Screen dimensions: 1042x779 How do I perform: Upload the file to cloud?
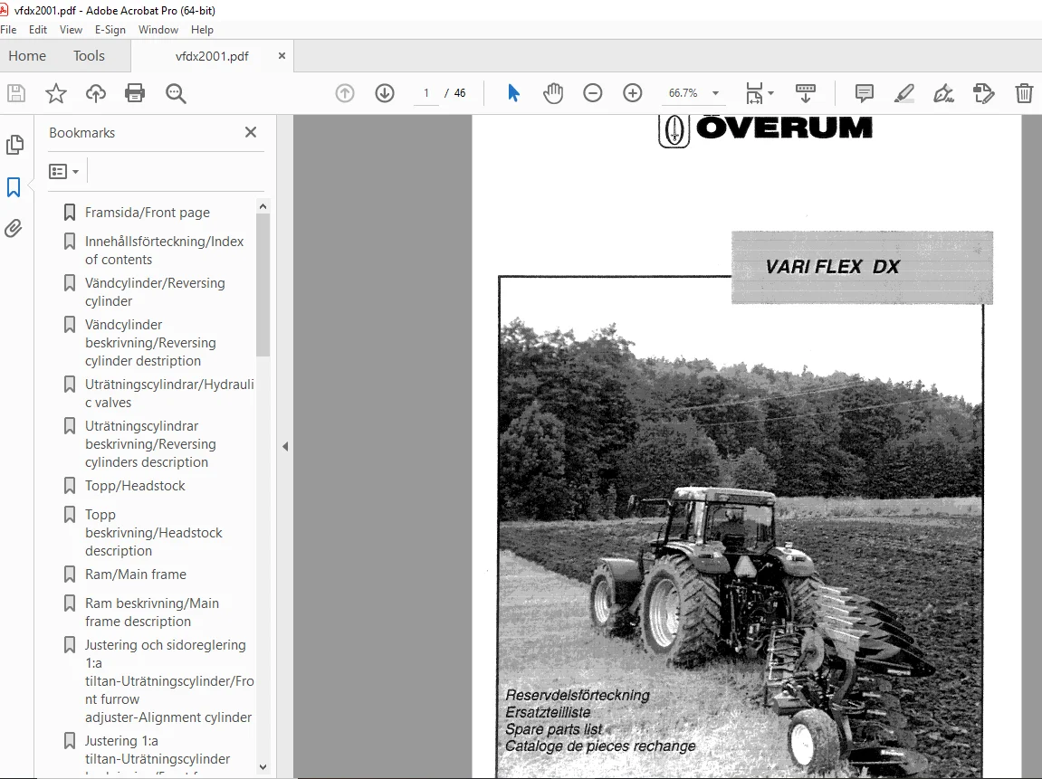click(x=96, y=93)
